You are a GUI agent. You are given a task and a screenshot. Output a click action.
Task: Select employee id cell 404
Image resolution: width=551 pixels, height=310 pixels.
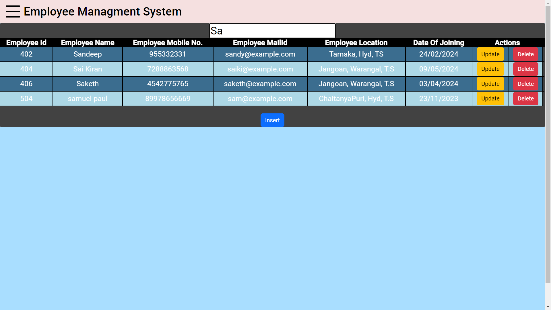click(26, 69)
